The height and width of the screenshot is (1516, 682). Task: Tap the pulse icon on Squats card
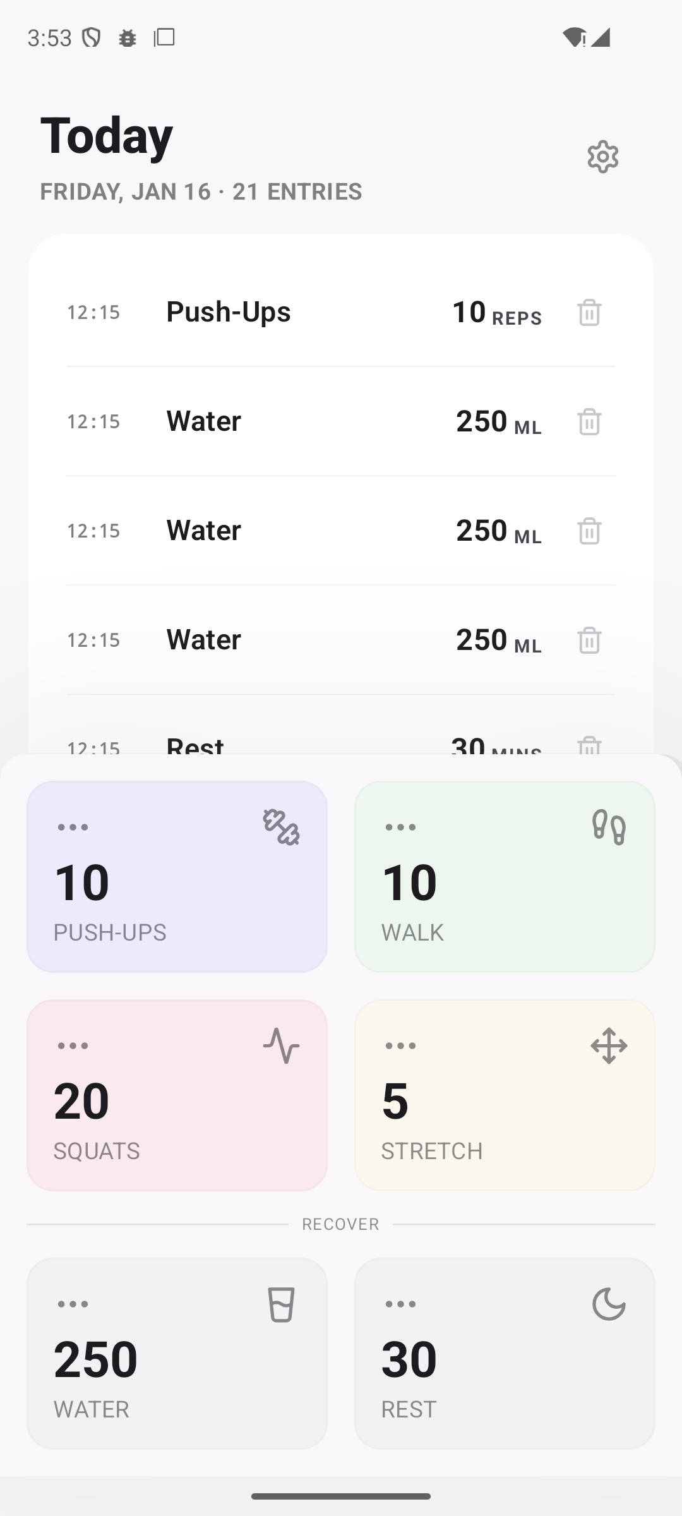pos(281,1045)
